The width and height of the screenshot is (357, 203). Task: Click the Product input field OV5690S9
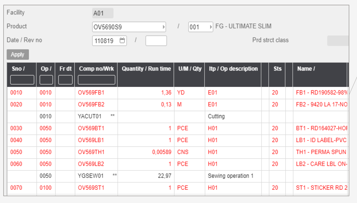tap(127, 27)
